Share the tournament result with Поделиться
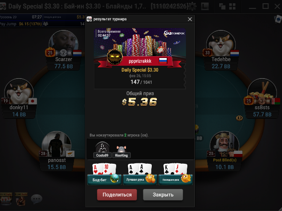The height and width of the screenshot is (211, 282). coord(117,195)
